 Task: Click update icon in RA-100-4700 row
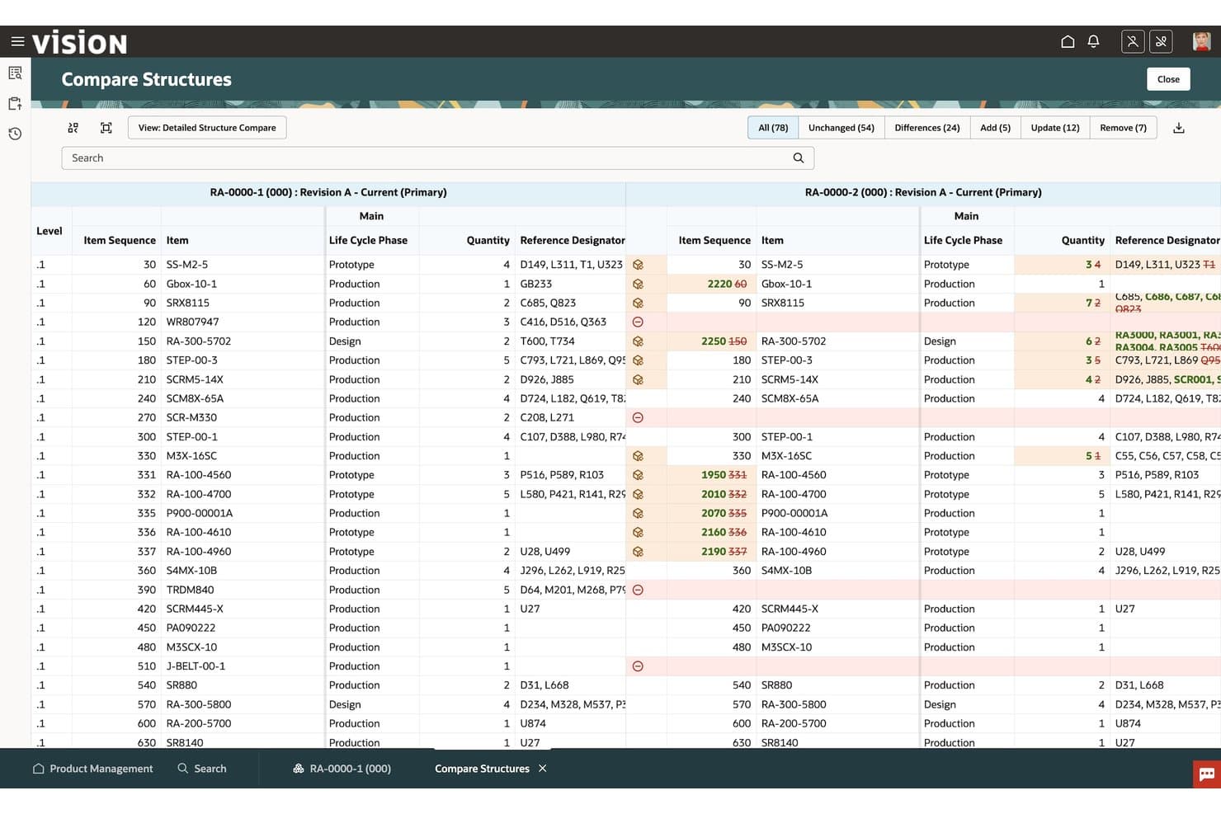click(x=638, y=495)
